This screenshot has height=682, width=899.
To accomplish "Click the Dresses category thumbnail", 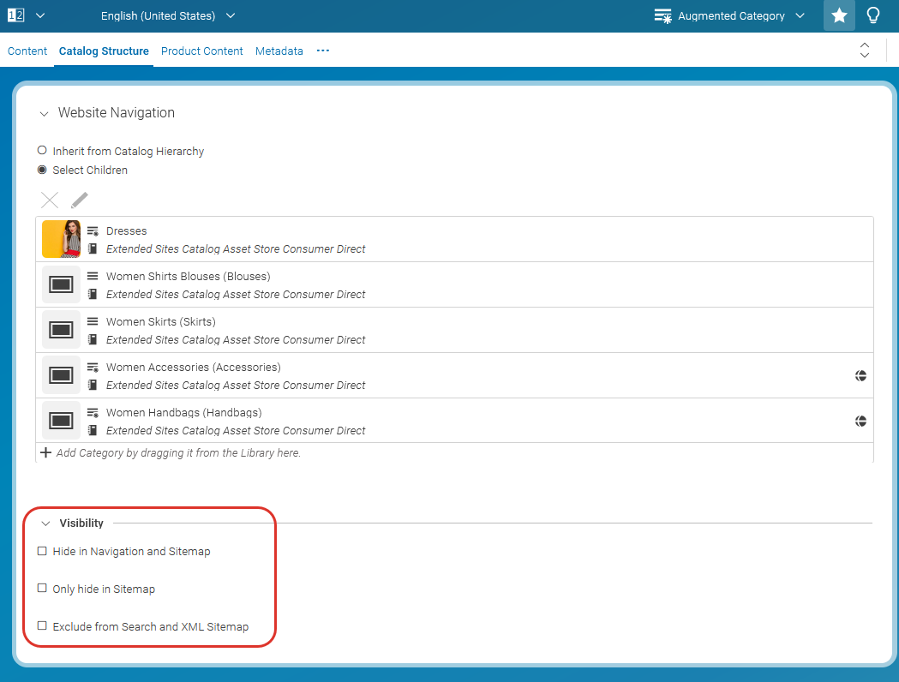I will 61,239.
